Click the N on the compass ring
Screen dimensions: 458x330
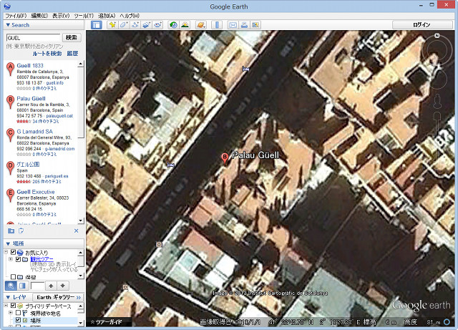437,36
